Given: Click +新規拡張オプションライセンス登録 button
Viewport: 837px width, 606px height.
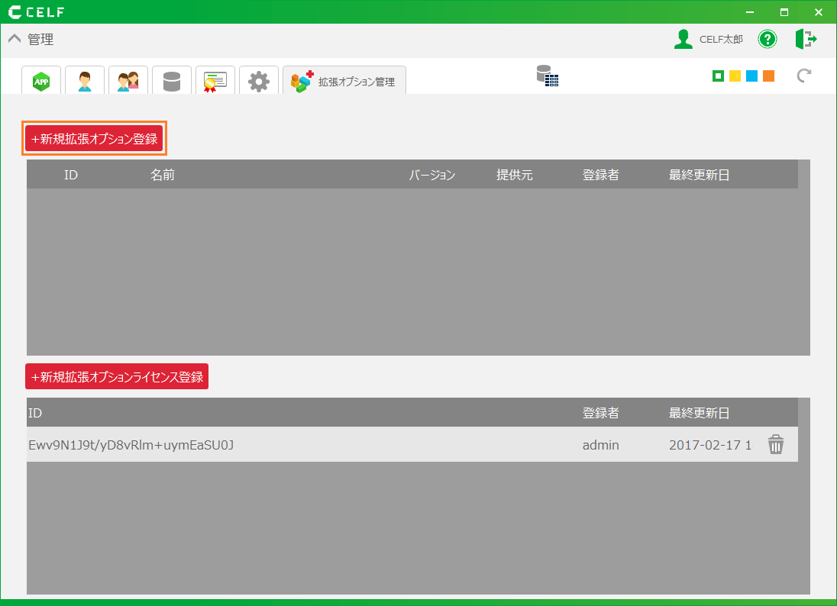Looking at the screenshot, I should tap(117, 377).
